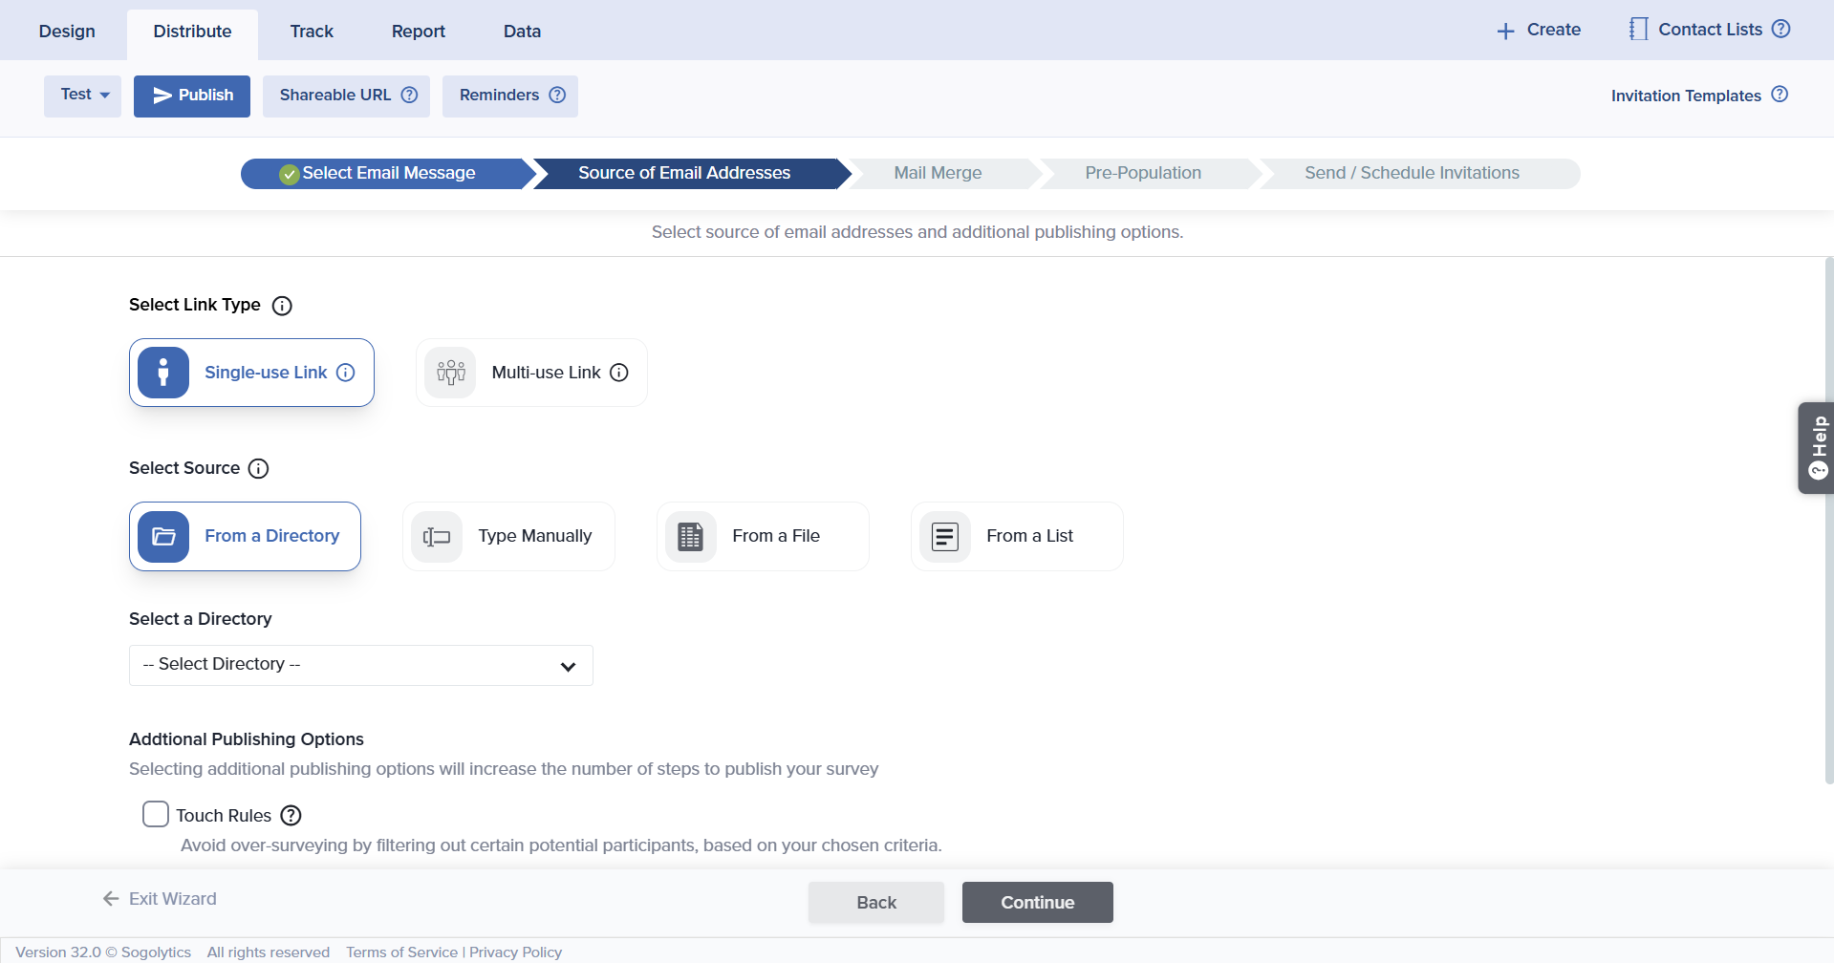Open the Create menu at top right
This screenshot has height=963, width=1834.
pyautogui.click(x=1539, y=31)
